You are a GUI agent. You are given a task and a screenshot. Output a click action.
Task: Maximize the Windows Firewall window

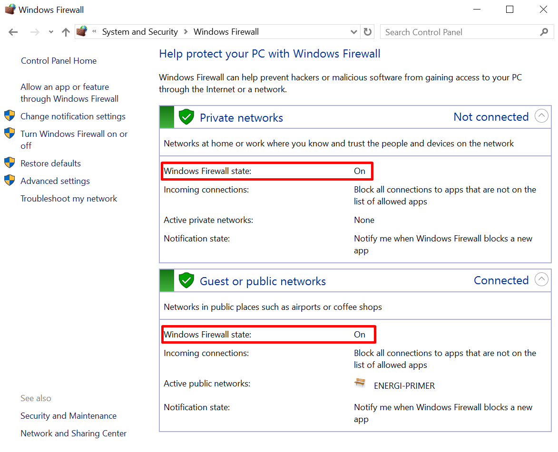pos(509,9)
